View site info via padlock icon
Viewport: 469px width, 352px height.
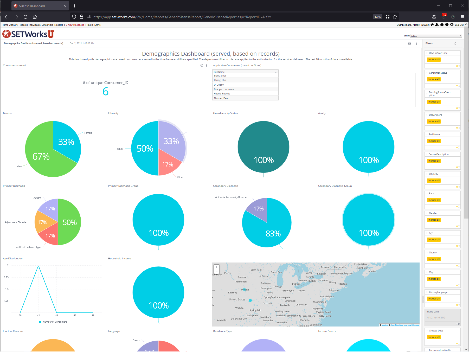point(81,17)
